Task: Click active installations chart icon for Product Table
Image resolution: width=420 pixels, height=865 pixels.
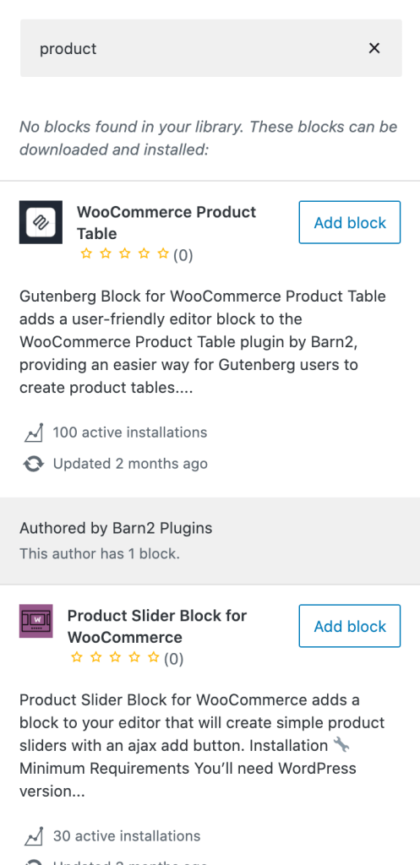Action: (33, 433)
